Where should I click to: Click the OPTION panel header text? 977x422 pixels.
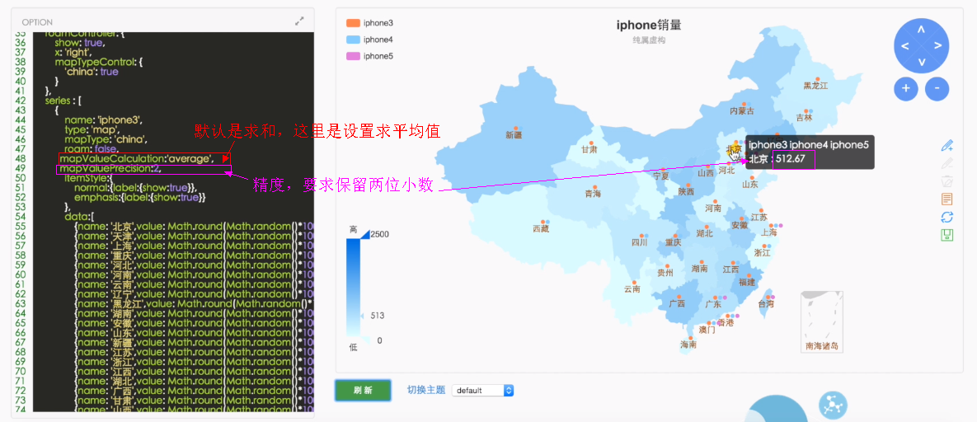click(x=37, y=21)
